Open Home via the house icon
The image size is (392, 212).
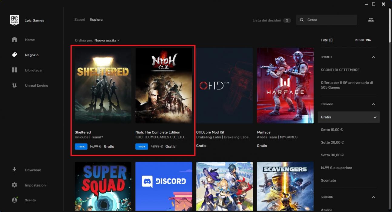[14, 40]
